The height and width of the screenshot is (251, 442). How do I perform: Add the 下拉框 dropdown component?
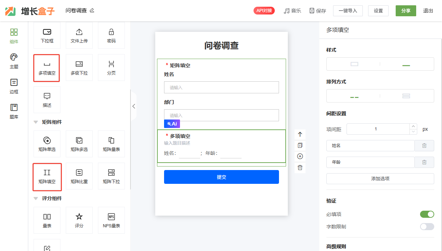pyautogui.click(x=47, y=35)
